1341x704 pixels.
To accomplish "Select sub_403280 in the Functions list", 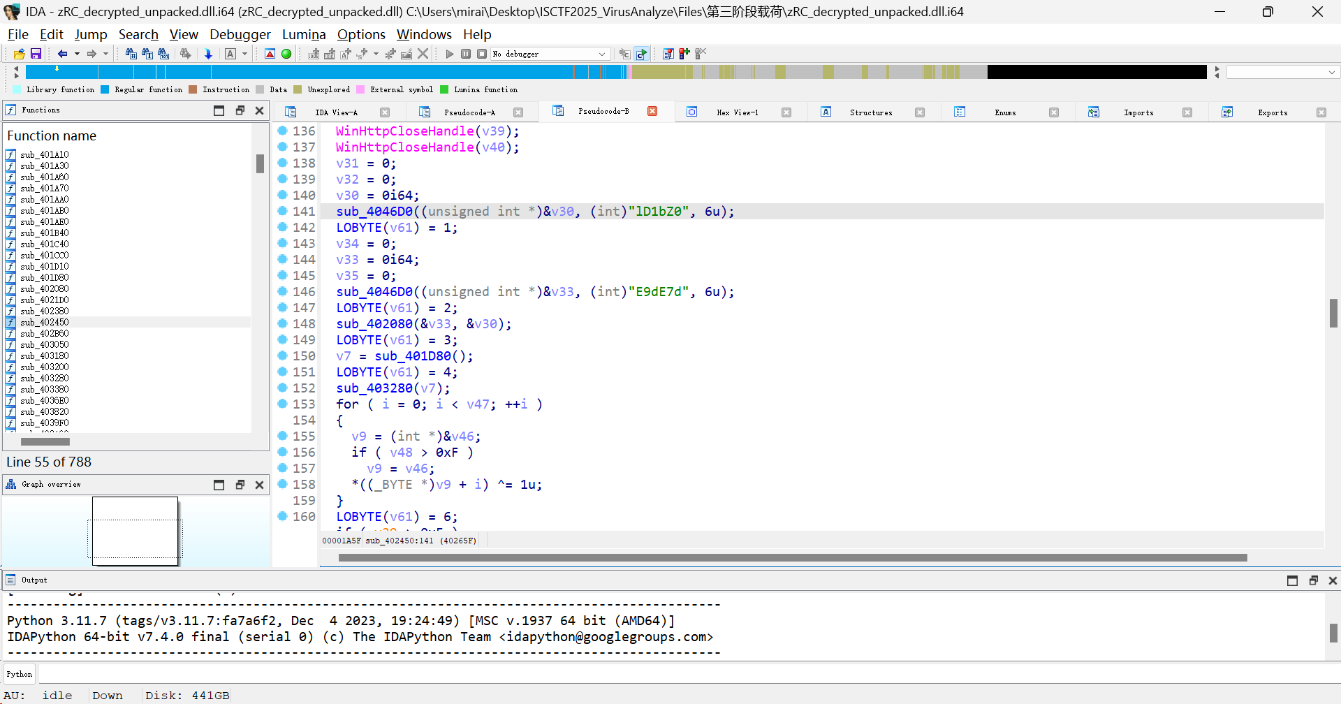I will click(x=44, y=378).
